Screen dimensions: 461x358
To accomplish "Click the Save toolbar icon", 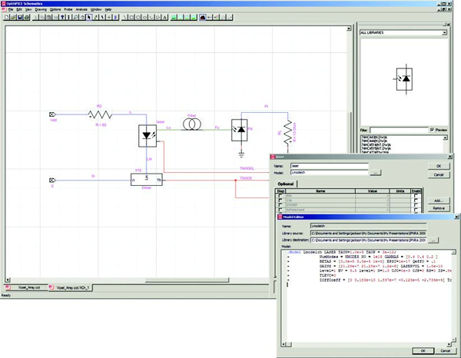I will (22, 16).
